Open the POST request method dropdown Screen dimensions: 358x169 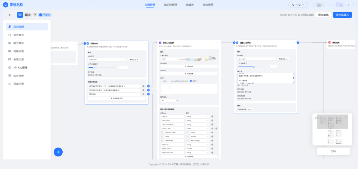(x=169, y=59)
